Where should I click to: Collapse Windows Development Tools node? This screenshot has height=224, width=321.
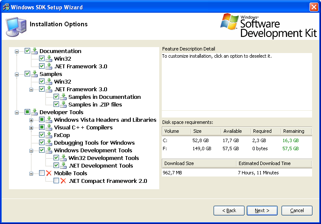click(31, 151)
